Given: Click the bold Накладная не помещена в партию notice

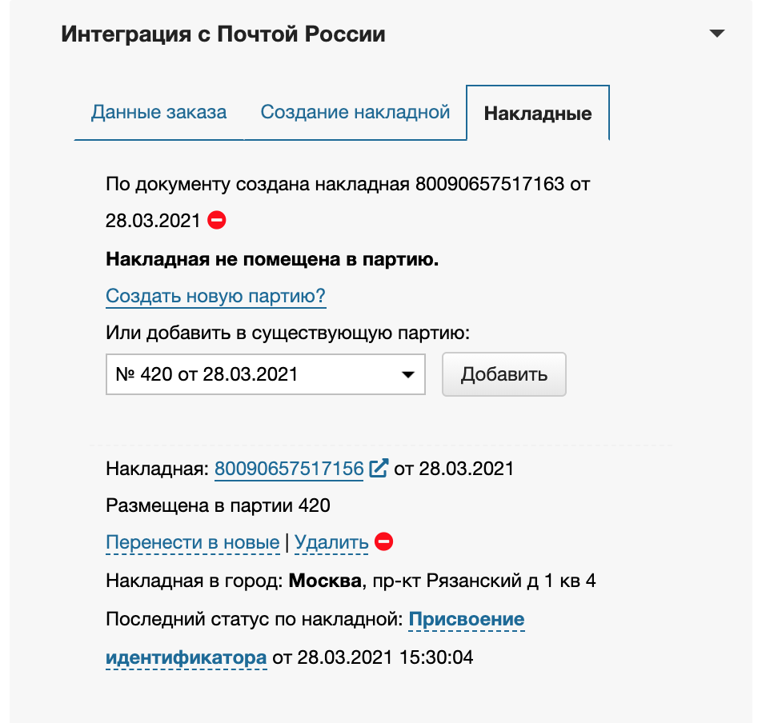Looking at the screenshot, I should tap(272, 260).
